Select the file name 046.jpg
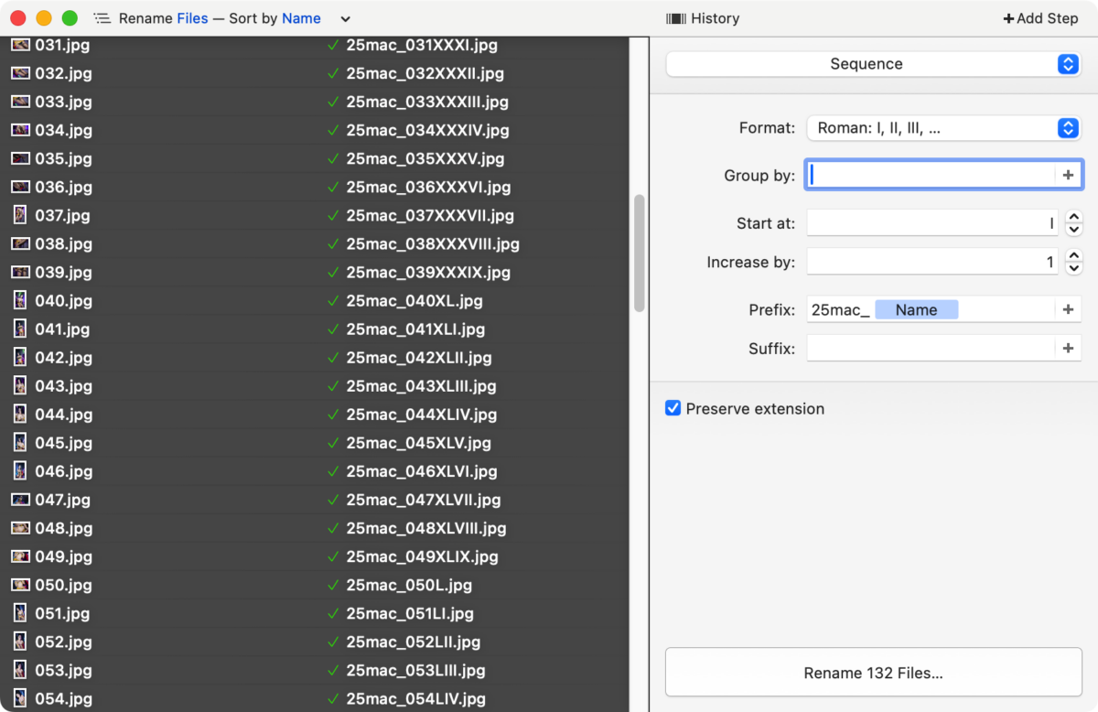The width and height of the screenshot is (1098, 712). pos(64,470)
